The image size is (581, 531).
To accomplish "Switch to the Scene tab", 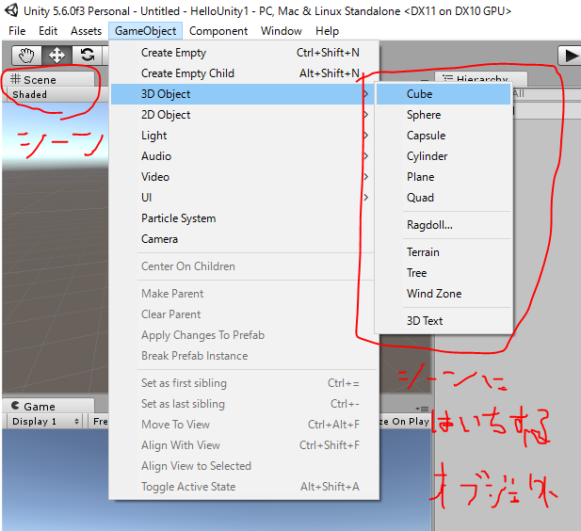I will pyautogui.click(x=48, y=79).
